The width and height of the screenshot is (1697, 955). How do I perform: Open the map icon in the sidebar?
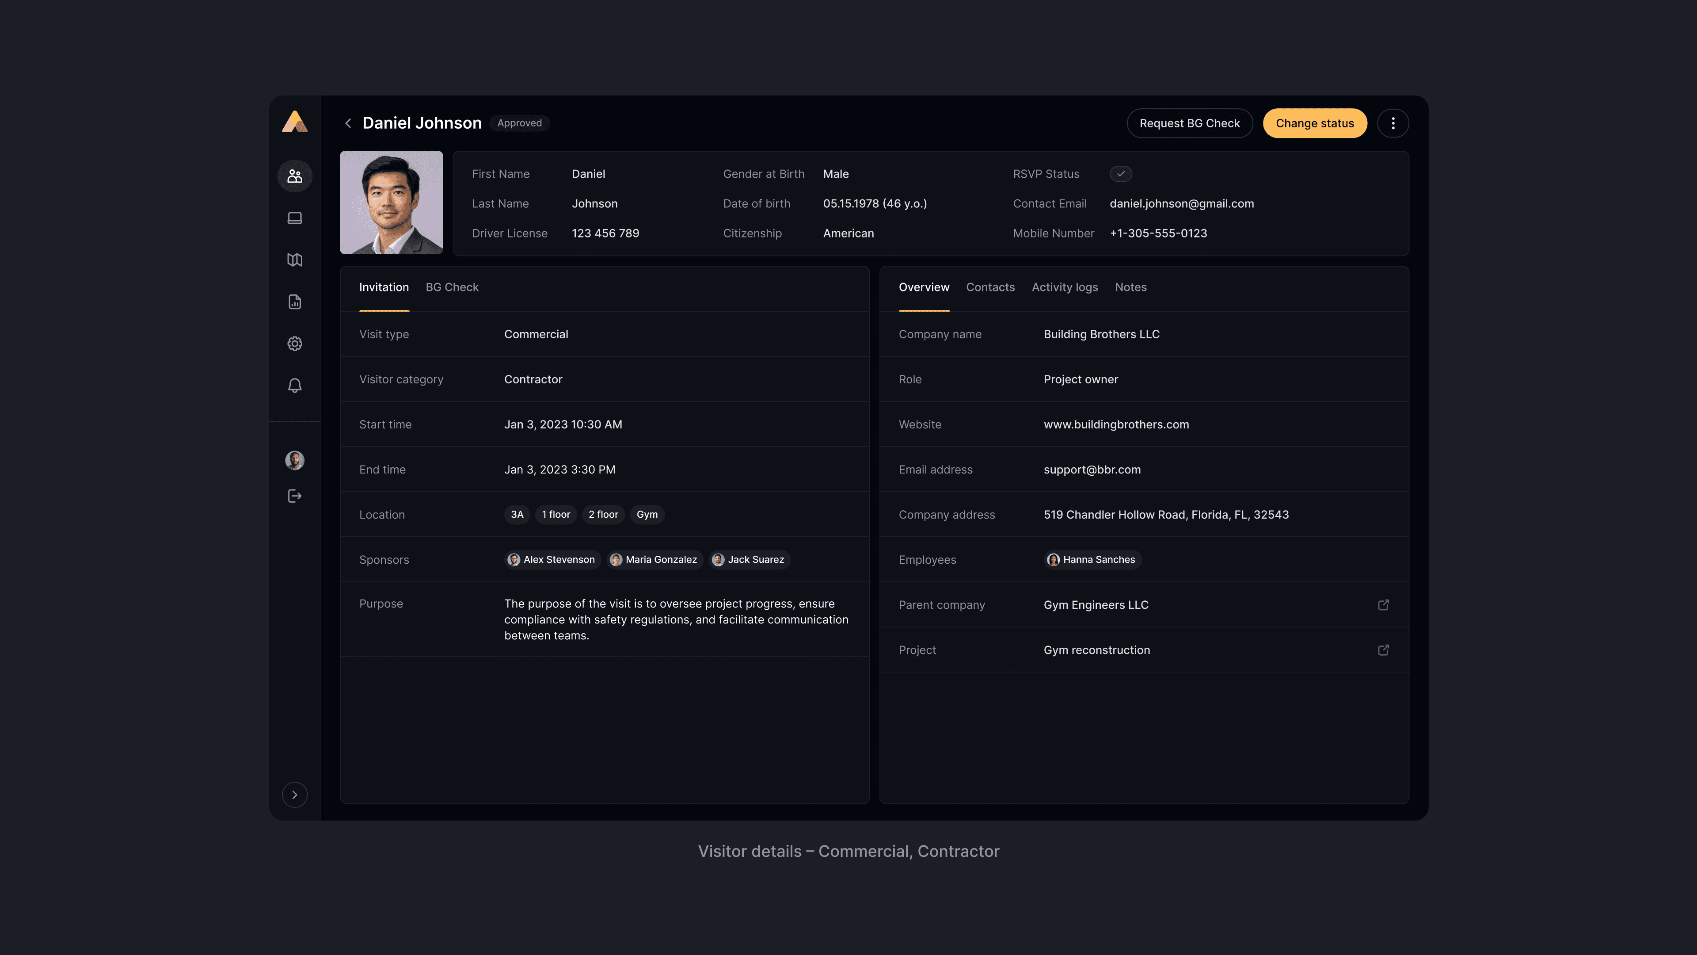[x=294, y=260]
